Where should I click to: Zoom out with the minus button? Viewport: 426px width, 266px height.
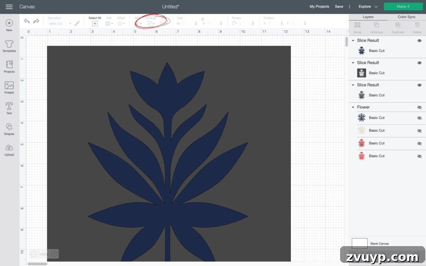tap(33, 254)
